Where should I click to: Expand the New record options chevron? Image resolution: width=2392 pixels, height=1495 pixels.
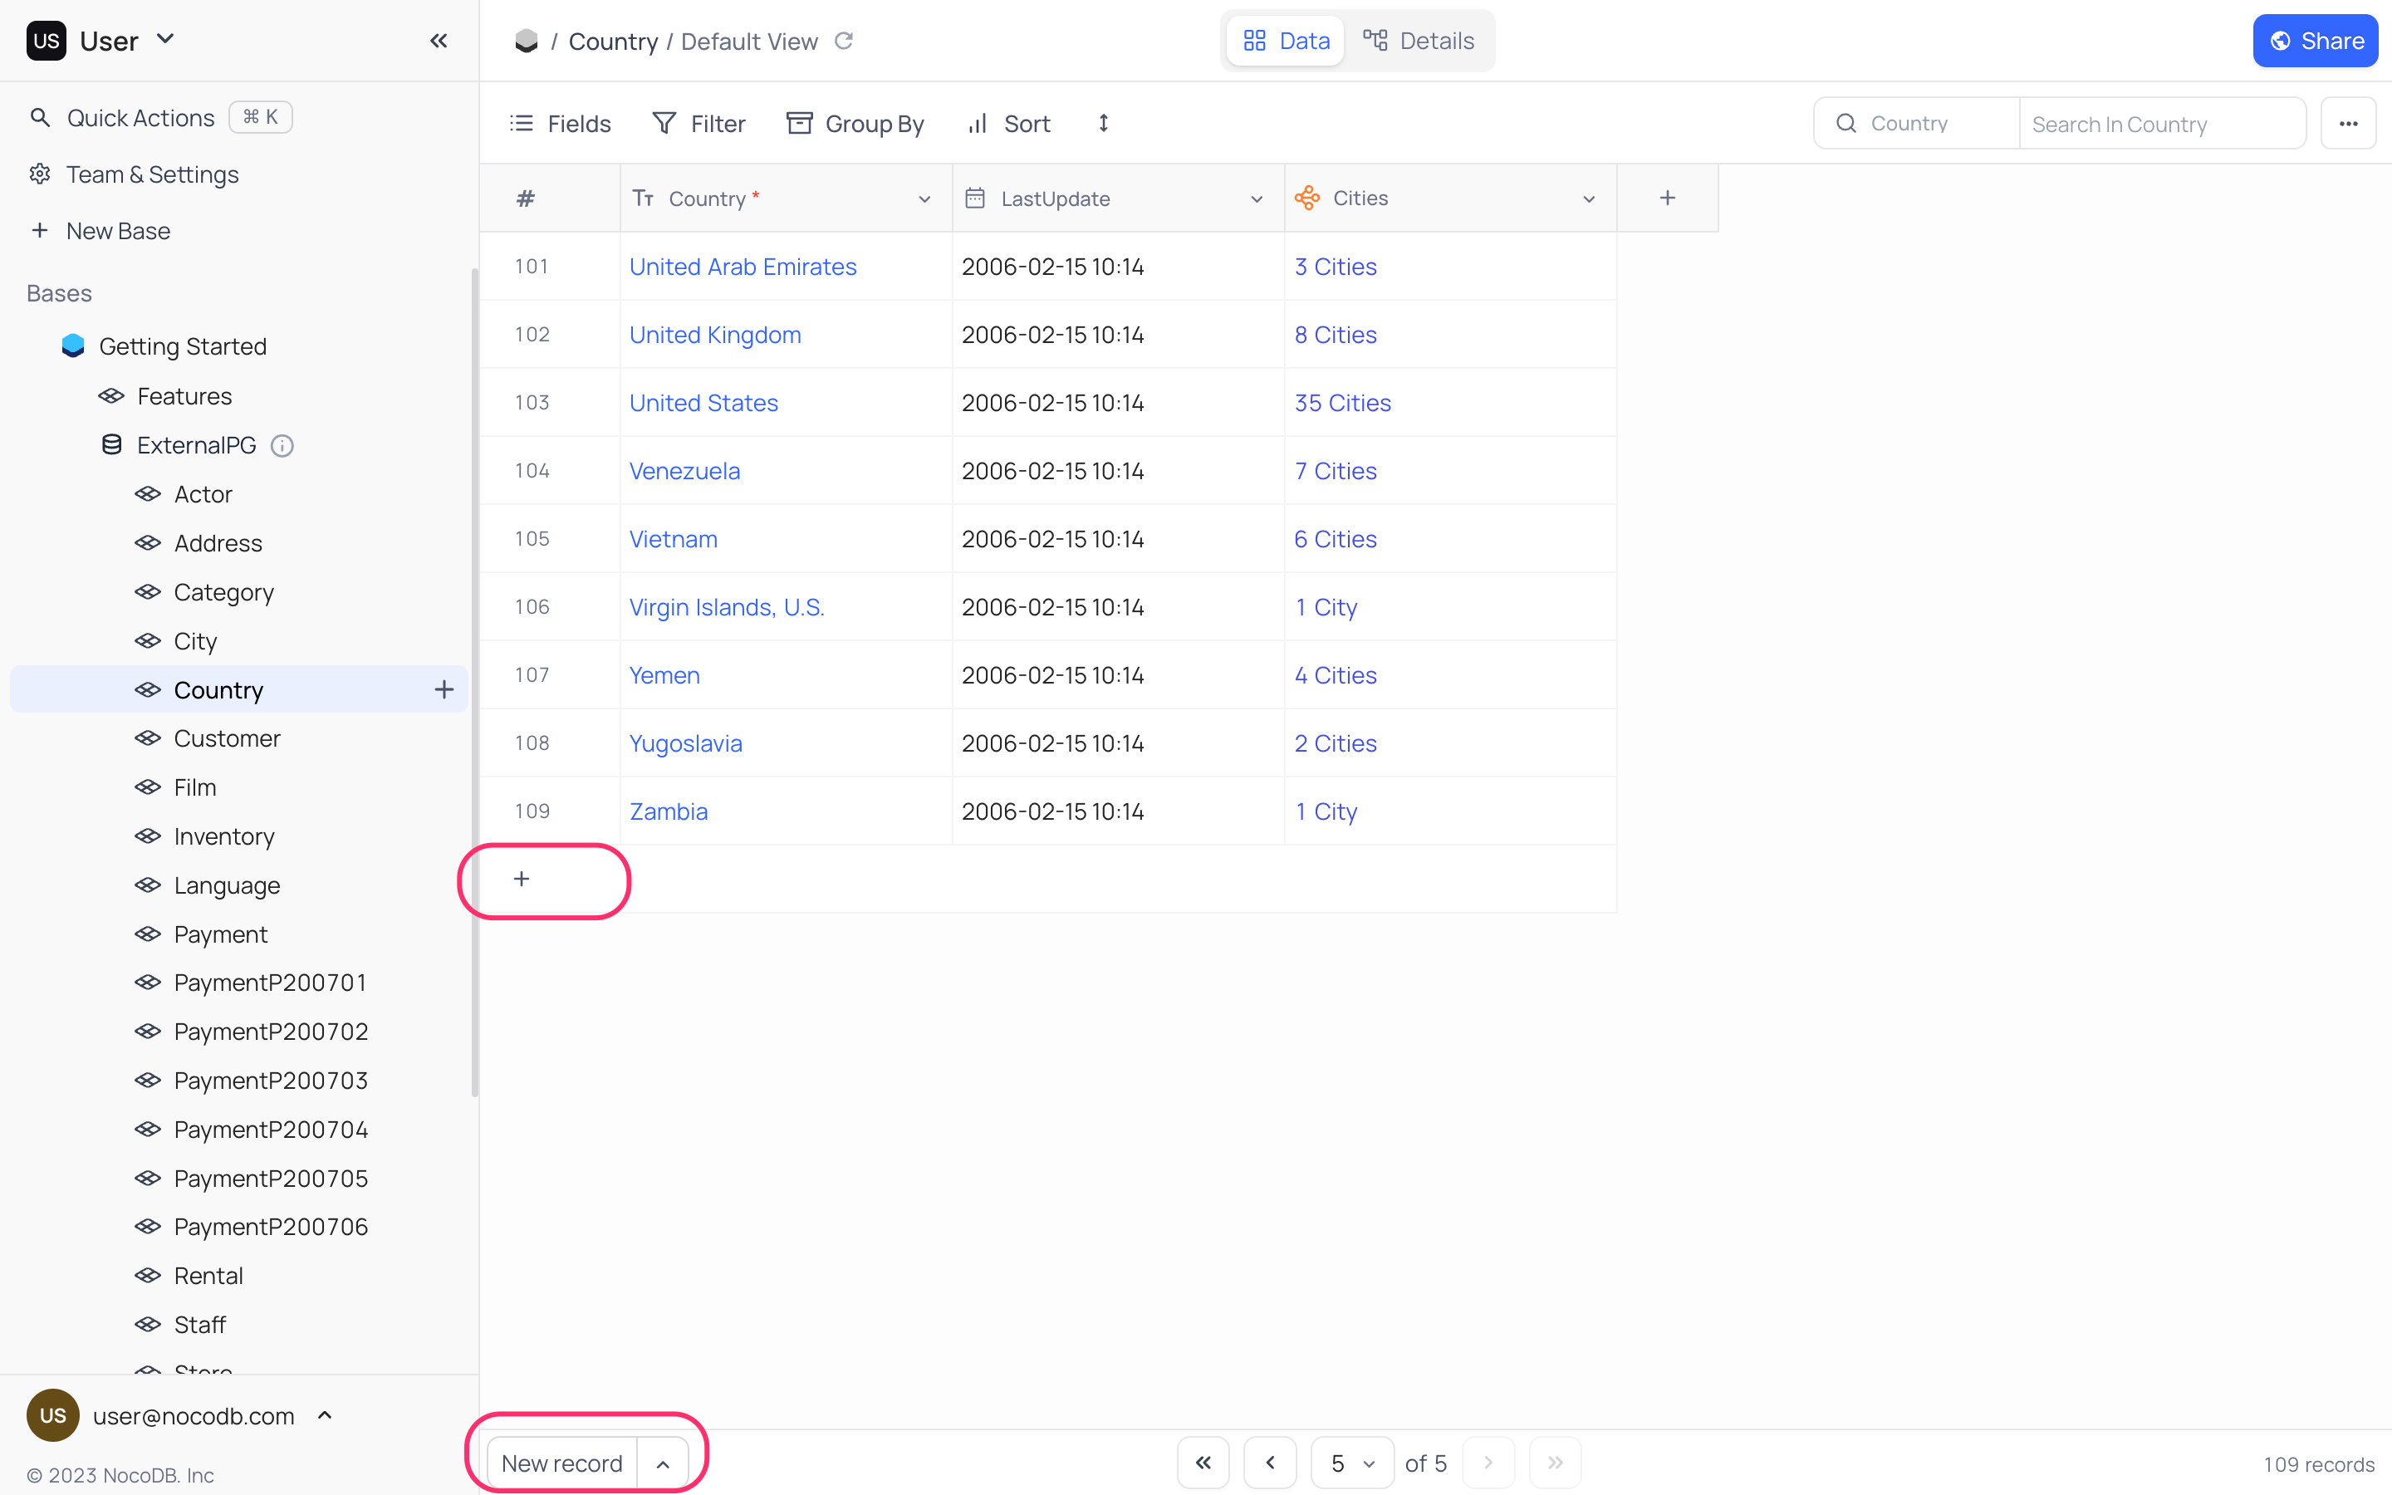pyautogui.click(x=664, y=1463)
